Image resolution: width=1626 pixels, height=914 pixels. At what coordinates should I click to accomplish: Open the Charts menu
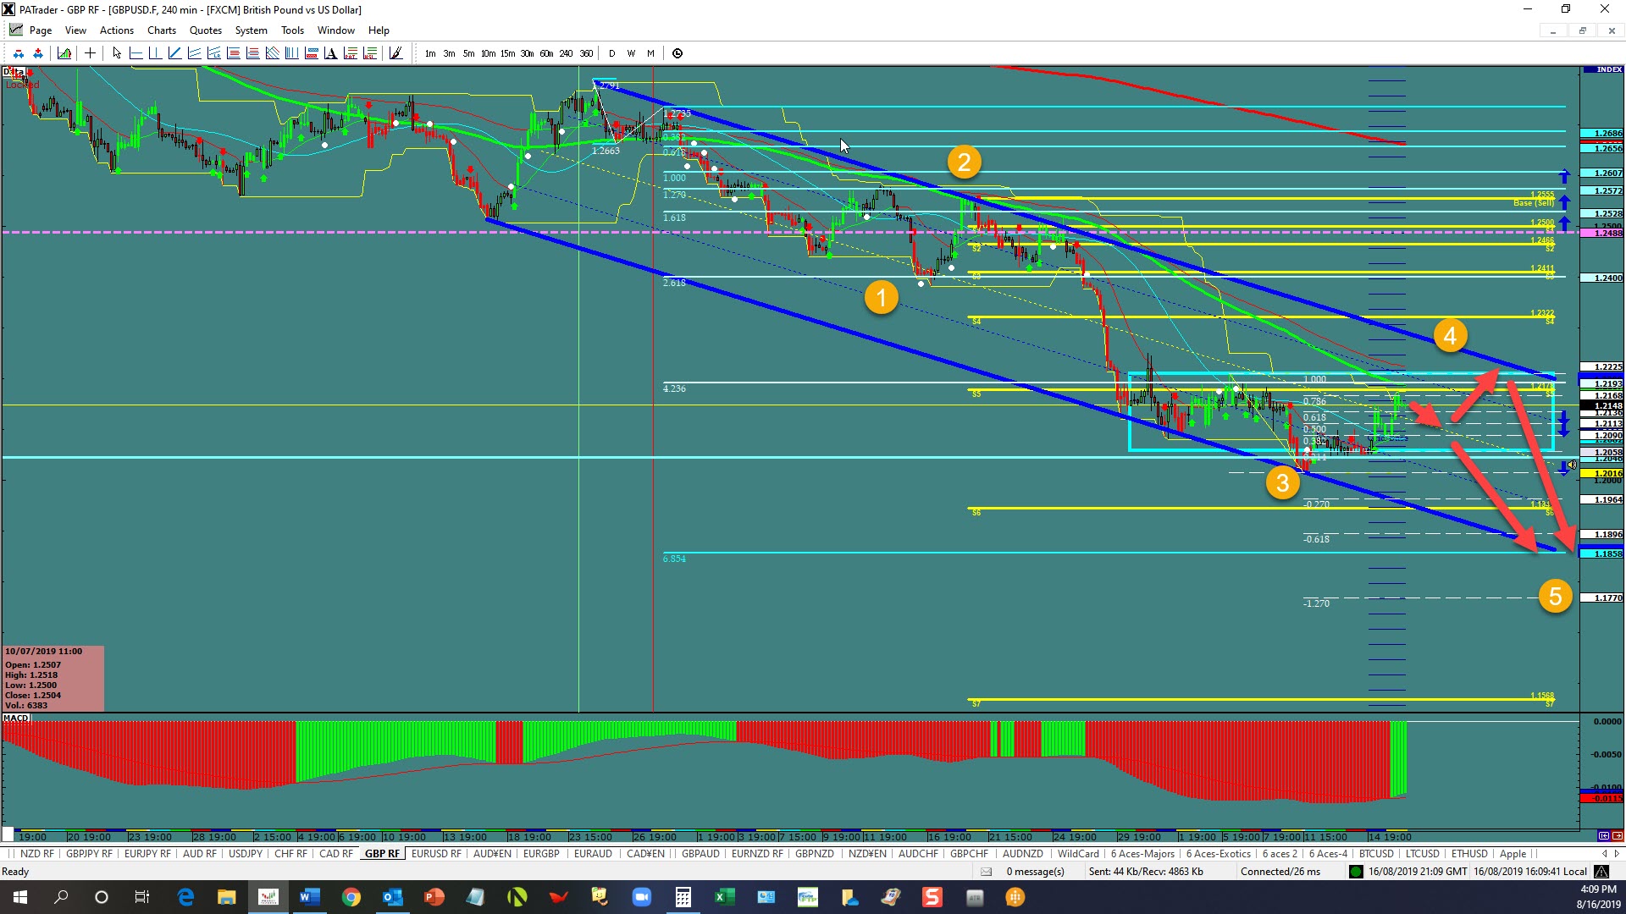pos(162,30)
